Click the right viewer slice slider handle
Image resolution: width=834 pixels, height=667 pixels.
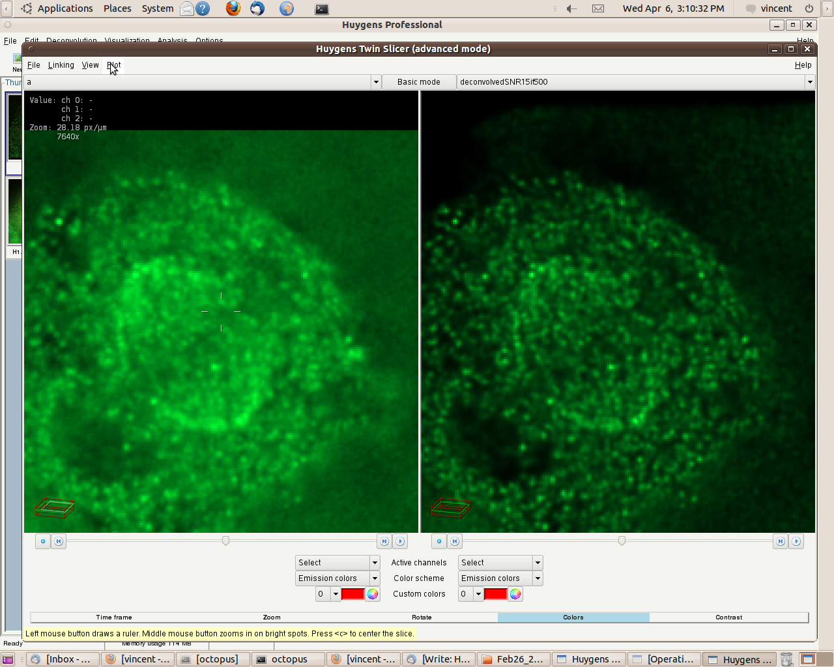622,541
